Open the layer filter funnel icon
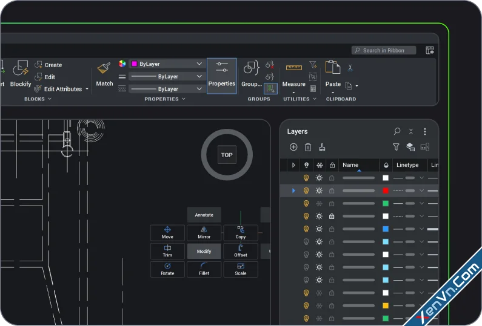The image size is (482, 326). (x=396, y=147)
